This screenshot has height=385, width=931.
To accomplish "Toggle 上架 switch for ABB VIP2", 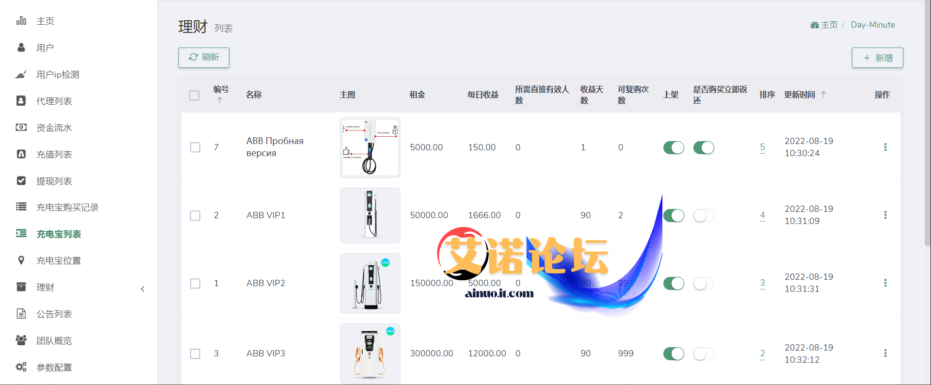I will pyautogui.click(x=674, y=283).
